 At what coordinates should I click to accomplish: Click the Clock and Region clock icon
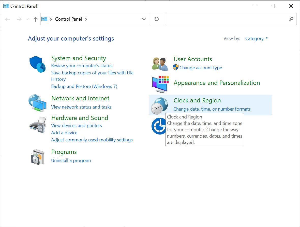coord(159,105)
